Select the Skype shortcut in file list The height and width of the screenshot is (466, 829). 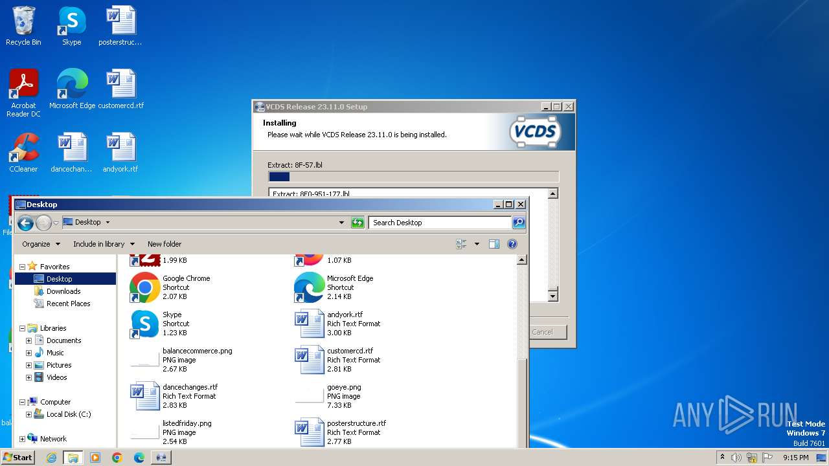[x=160, y=324]
